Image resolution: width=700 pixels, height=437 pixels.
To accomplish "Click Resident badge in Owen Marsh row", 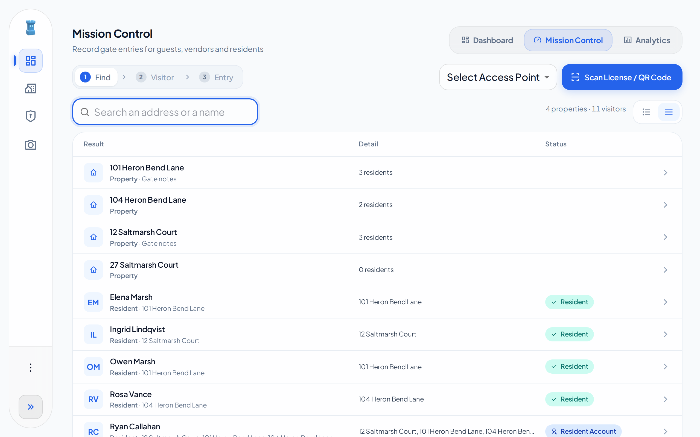I will point(570,367).
